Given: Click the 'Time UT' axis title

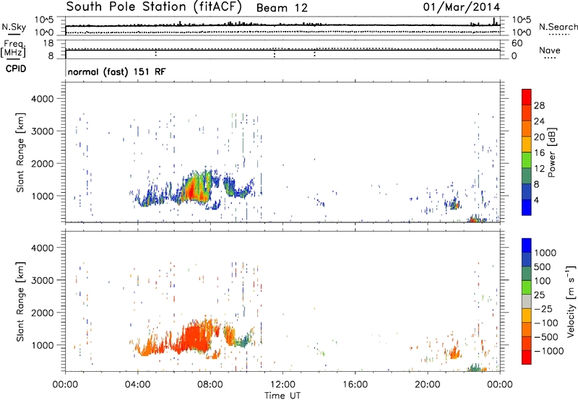Looking at the screenshot, I should [282, 395].
